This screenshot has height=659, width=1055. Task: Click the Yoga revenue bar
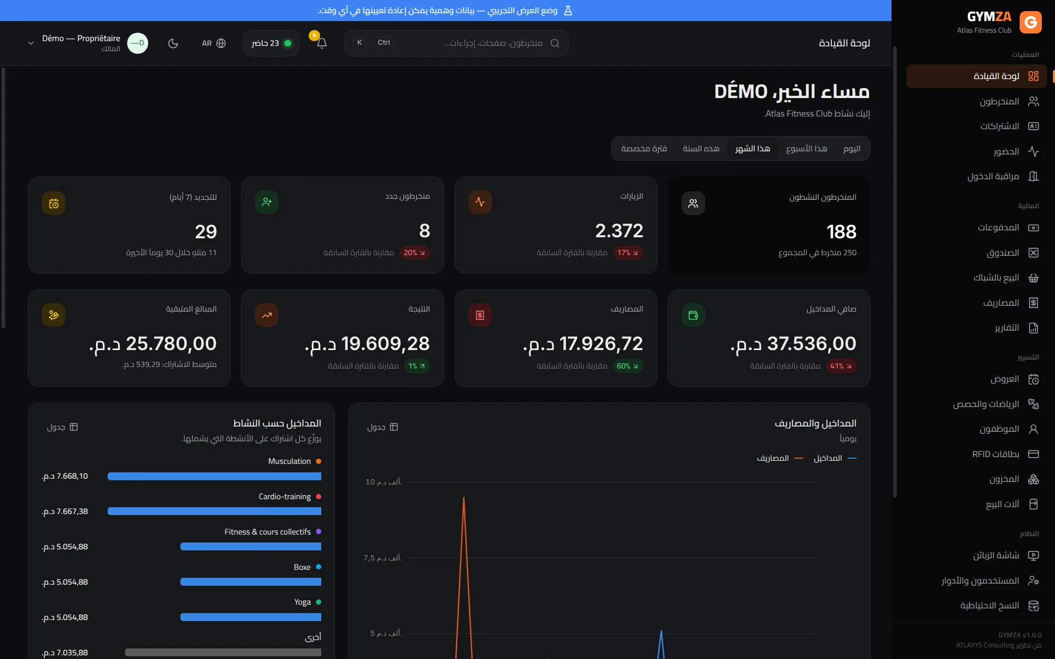[251, 617]
